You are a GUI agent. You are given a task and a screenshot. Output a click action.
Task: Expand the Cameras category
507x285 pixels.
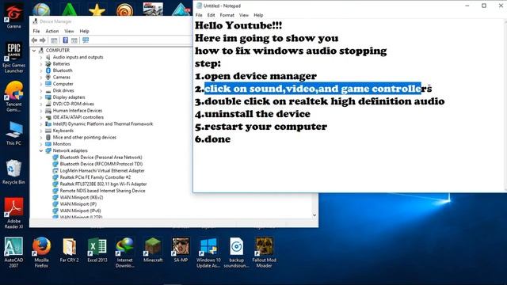click(x=41, y=78)
